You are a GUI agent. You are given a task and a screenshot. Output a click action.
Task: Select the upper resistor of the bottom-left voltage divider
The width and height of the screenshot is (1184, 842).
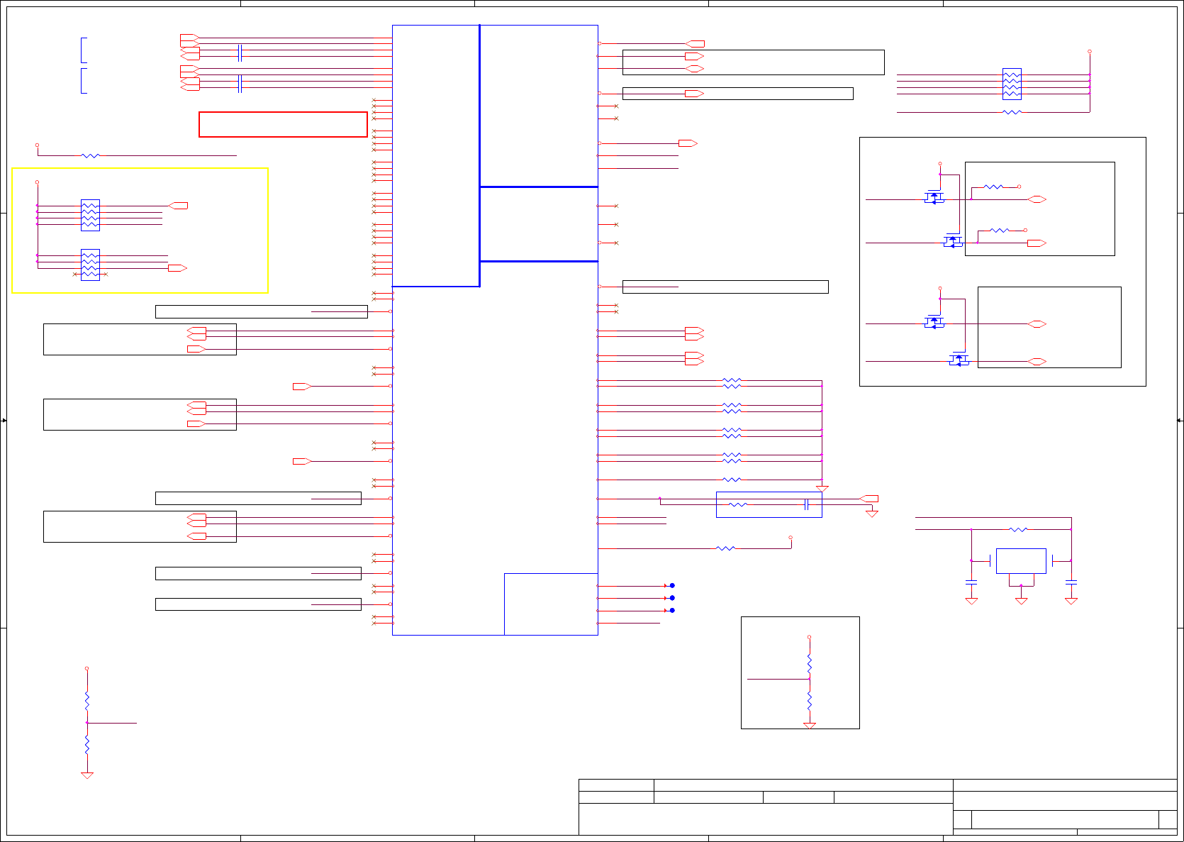pos(87,702)
